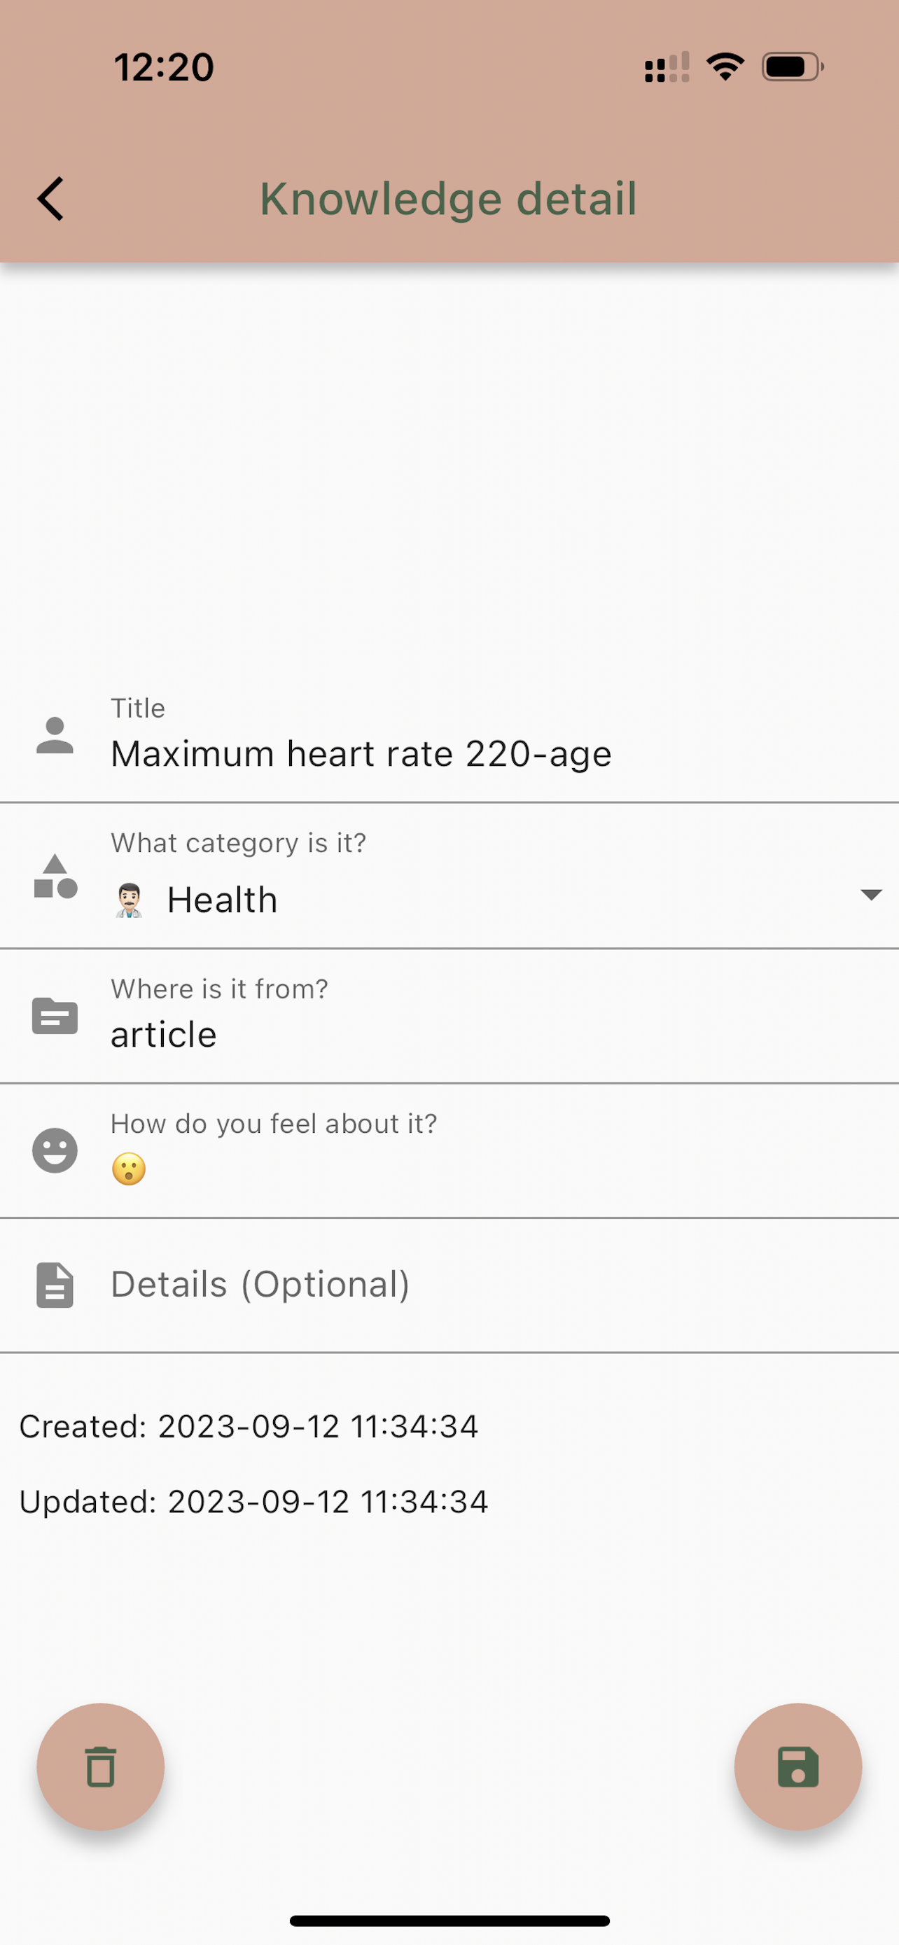Click the document icon beside Details
The height and width of the screenshot is (1945, 899).
tap(55, 1285)
